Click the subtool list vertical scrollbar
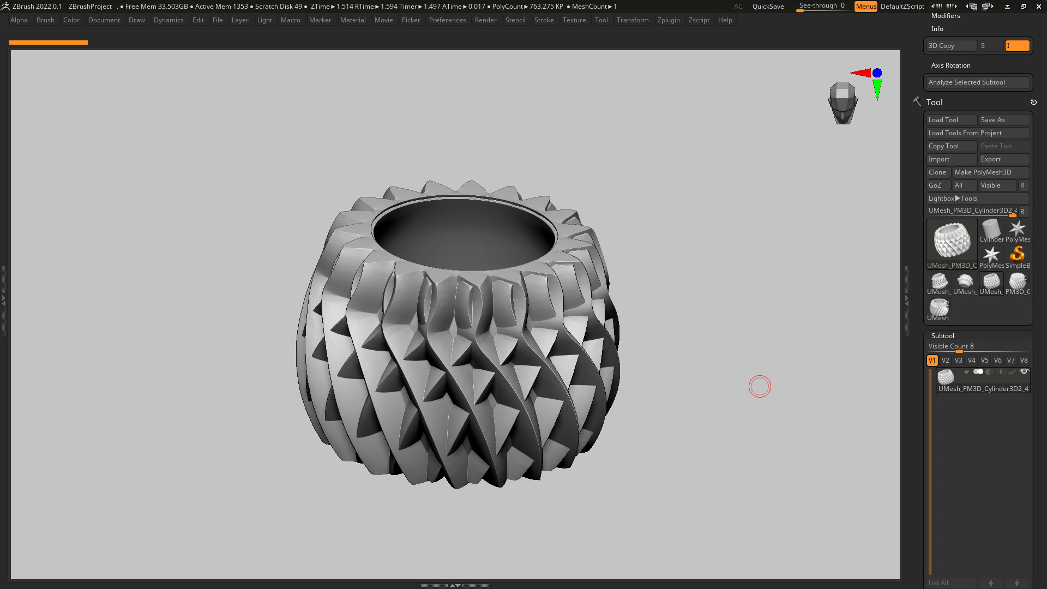The height and width of the screenshot is (589, 1047). coord(930,472)
